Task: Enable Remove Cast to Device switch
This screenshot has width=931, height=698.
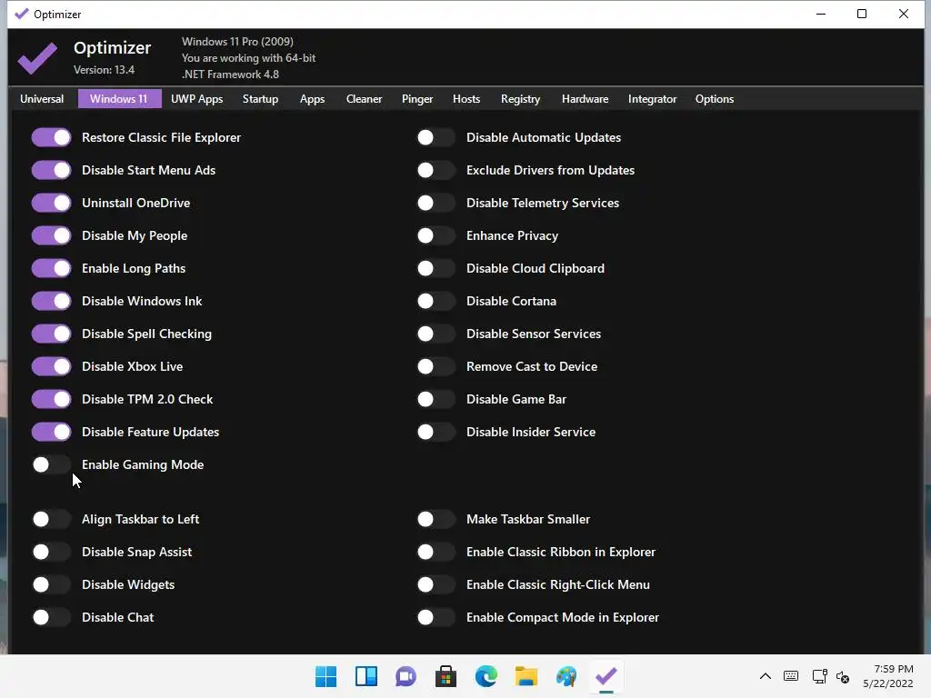Action: (435, 366)
